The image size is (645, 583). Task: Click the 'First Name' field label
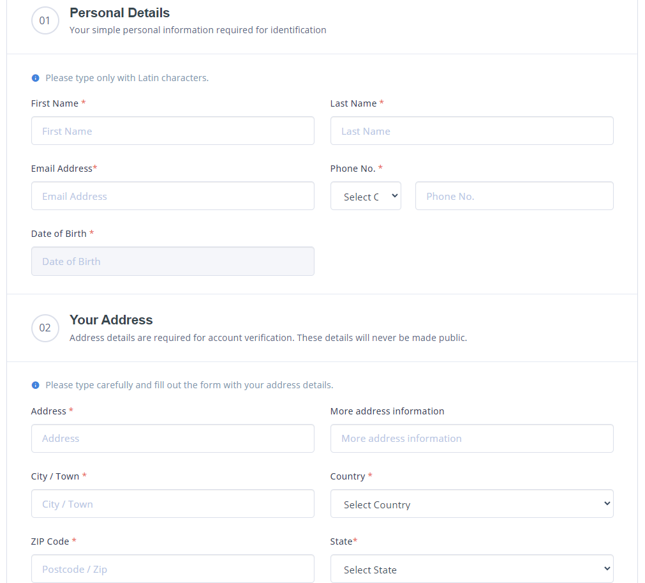[x=55, y=103]
